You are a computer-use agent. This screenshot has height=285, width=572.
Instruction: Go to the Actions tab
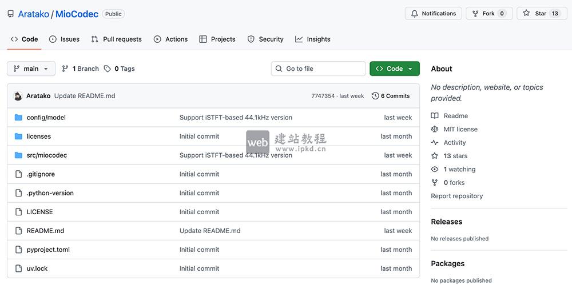[x=170, y=39]
